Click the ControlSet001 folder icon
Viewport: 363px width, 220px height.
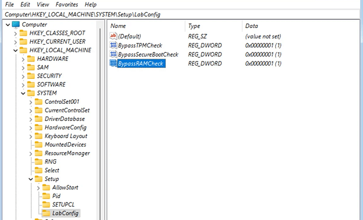click(38, 102)
